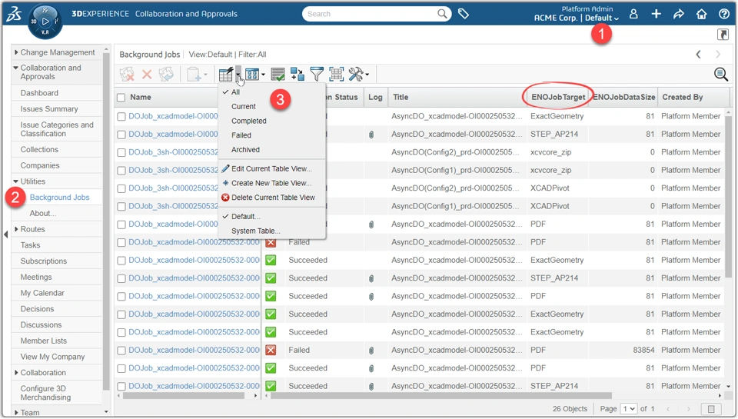Click the Share arrow icon

[x=679, y=14]
